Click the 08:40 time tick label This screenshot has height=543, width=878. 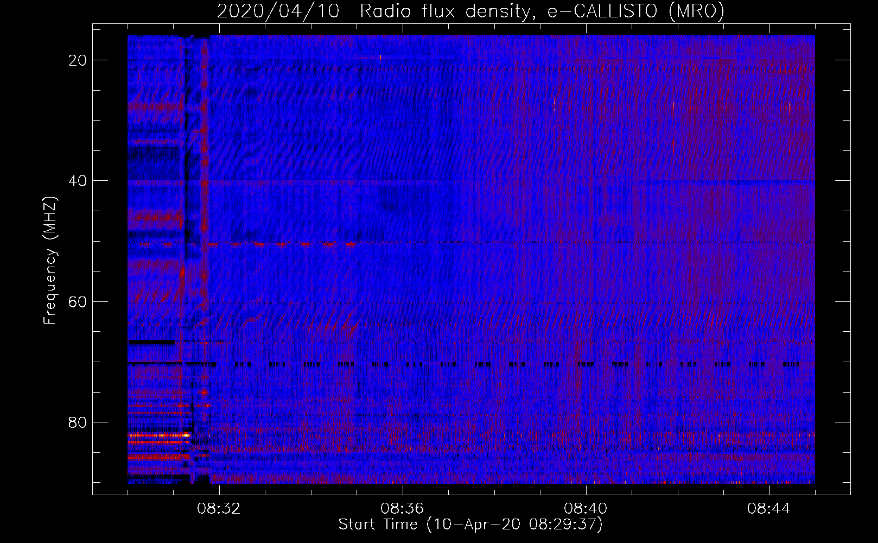tap(586, 509)
